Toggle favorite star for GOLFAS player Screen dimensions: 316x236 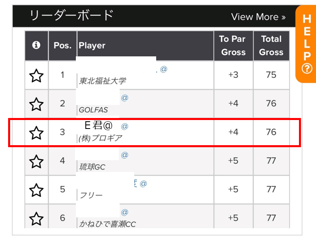coord(36,104)
